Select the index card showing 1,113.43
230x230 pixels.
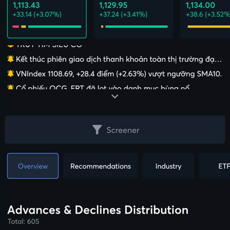(x=47, y=15)
